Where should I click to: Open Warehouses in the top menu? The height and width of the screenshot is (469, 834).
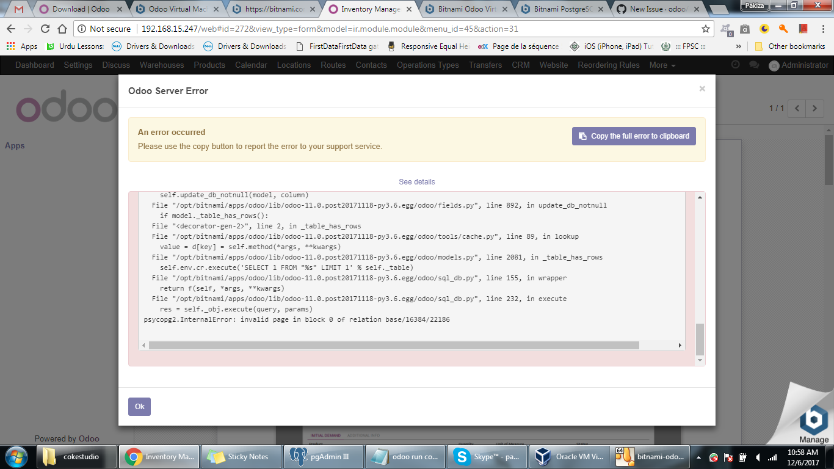(x=162, y=65)
